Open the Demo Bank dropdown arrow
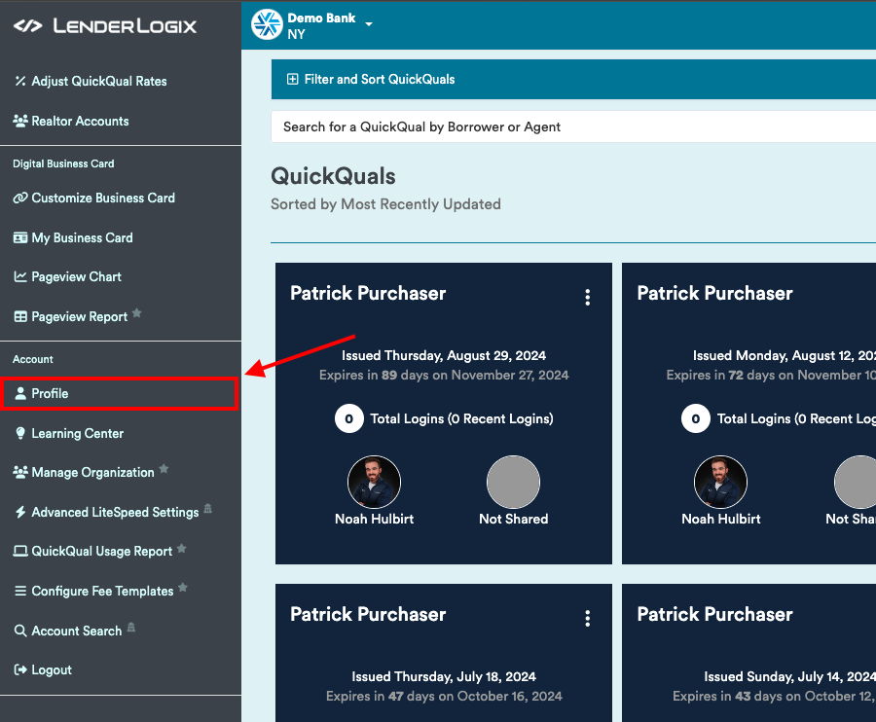 click(369, 24)
